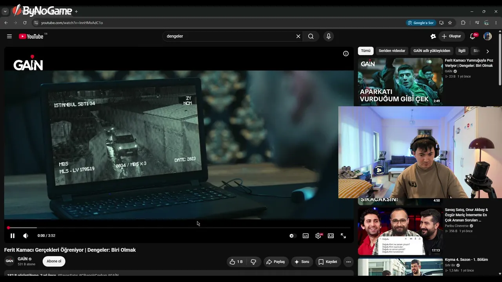Go back in the browser

[6, 23]
